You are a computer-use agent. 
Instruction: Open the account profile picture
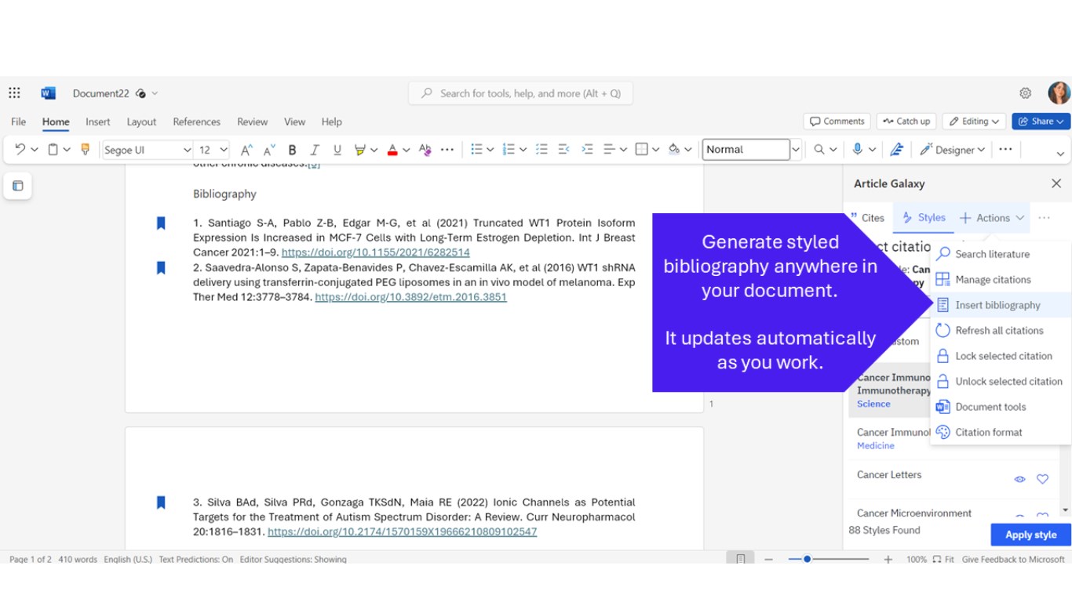pos(1059,93)
